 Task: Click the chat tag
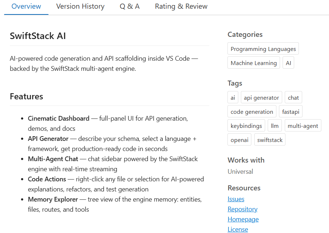tap(293, 97)
